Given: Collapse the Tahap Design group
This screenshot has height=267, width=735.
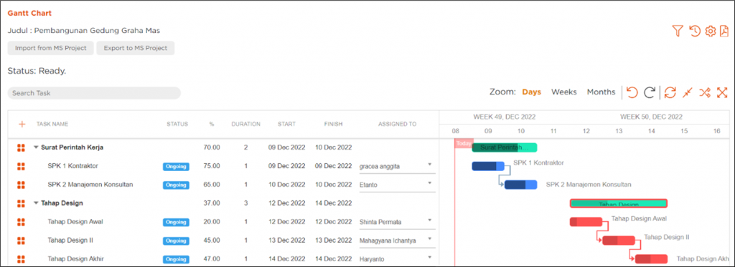Looking at the screenshot, I should 36,203.
